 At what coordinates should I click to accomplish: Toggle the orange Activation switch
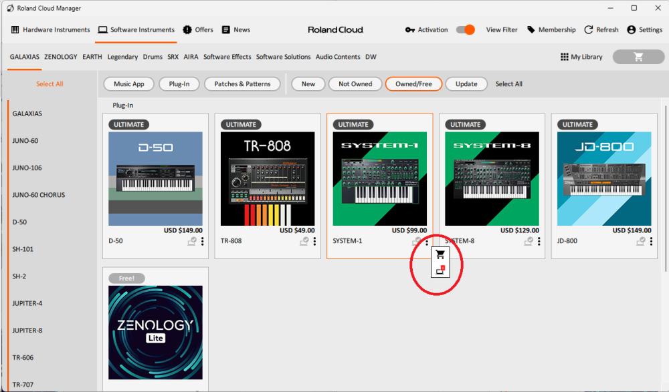pyautogui.click(x=466, y=30)
